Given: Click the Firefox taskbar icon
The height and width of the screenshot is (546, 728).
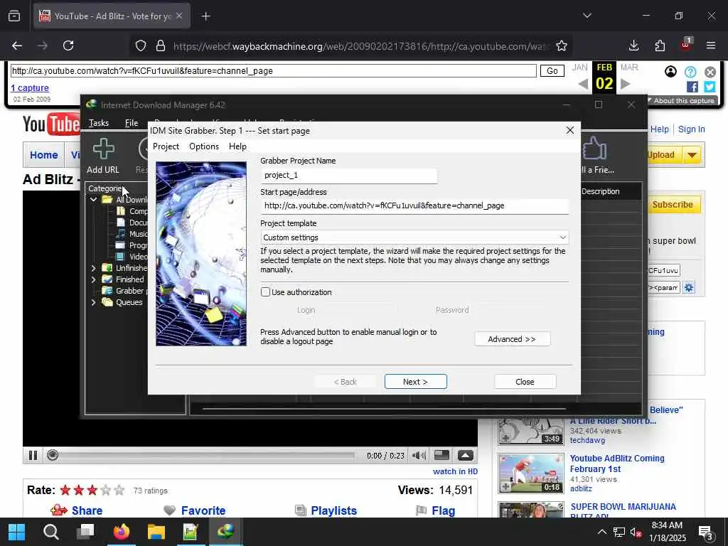Looking at the screenshot, I should click(x=122, y=532).
